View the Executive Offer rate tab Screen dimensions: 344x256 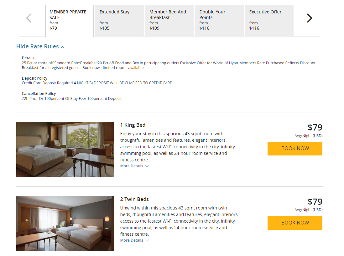coord(269,20)
